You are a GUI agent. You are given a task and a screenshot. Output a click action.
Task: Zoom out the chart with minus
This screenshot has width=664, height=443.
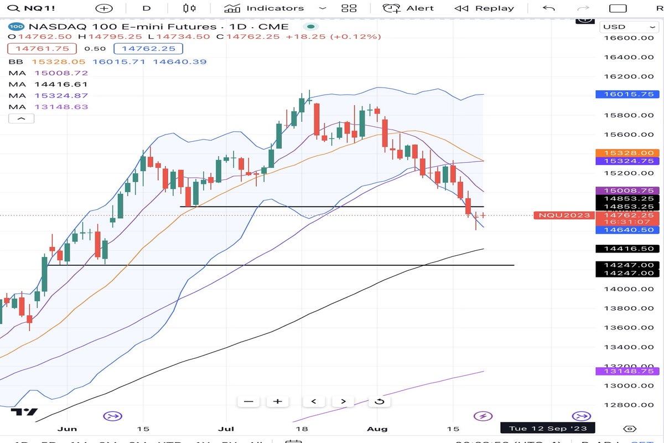[x=248, y=401]
